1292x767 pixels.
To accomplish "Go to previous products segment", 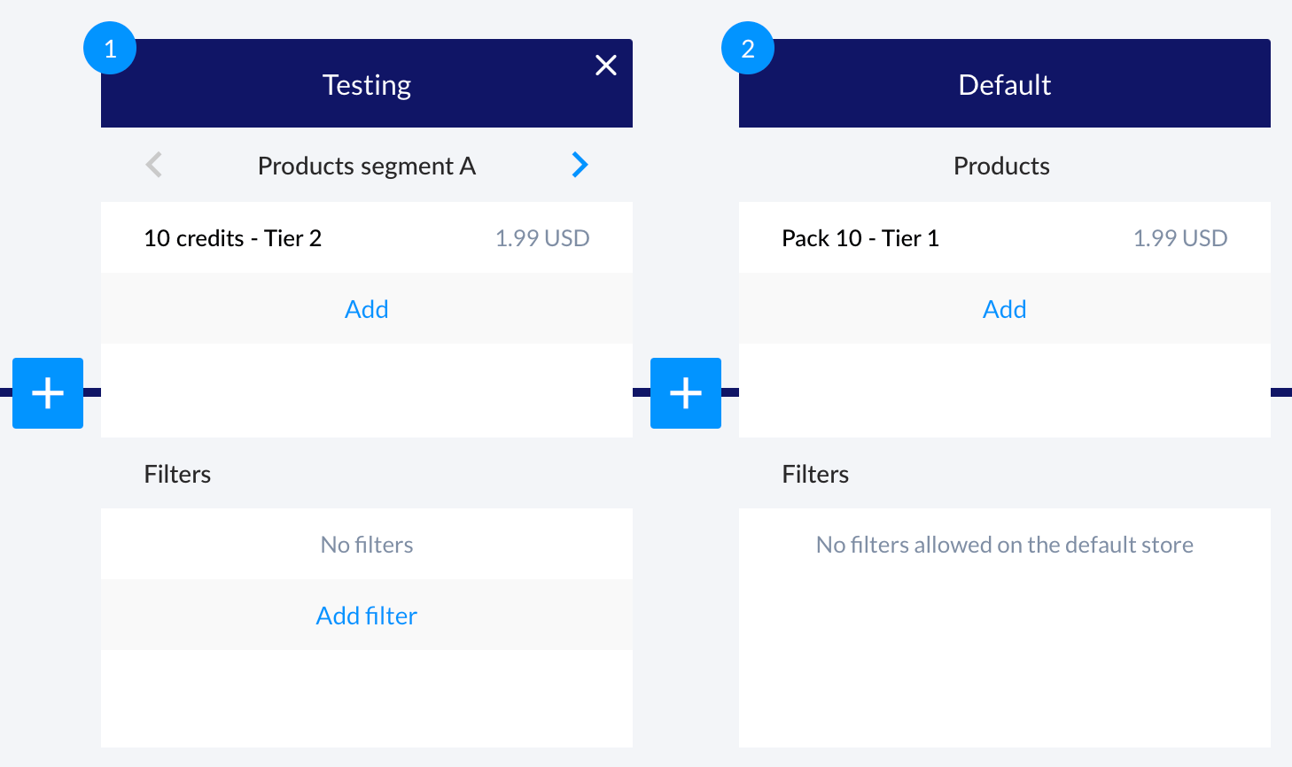I will click(x=154, y=165).
